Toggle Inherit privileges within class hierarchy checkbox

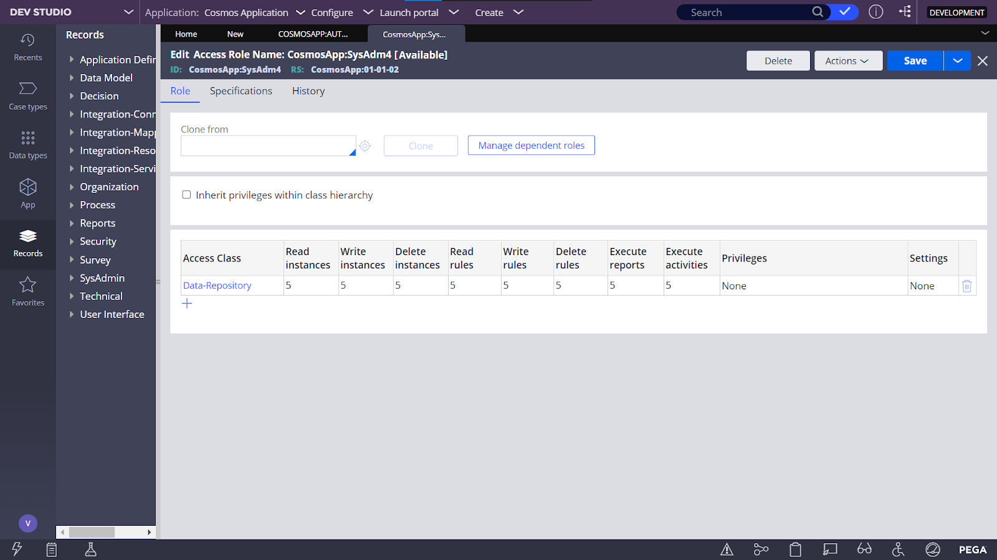coord(186,195)
